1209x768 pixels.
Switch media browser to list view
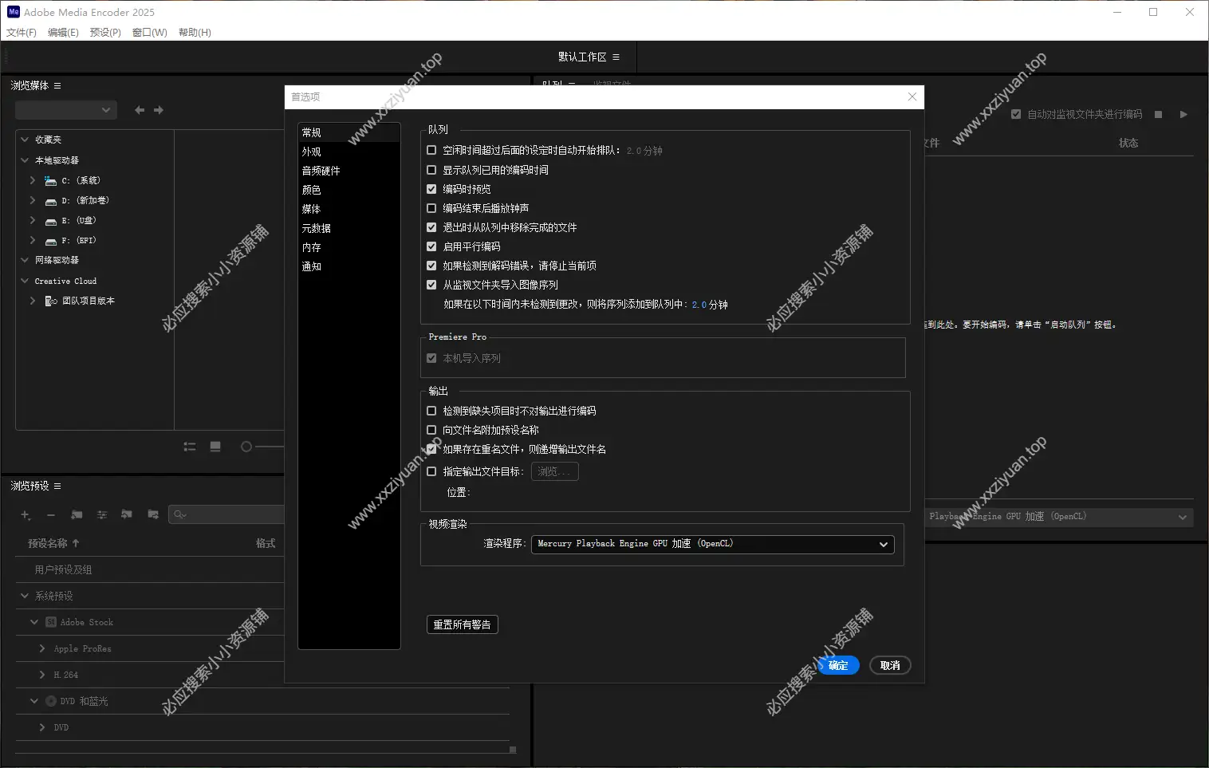pyautogui.click(x=190, y=447)
